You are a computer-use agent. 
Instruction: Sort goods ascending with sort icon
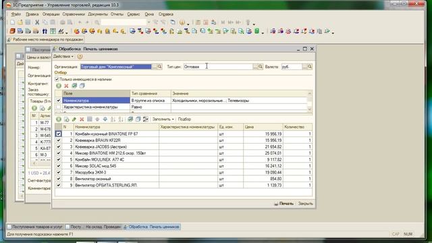tap(113, 119)
